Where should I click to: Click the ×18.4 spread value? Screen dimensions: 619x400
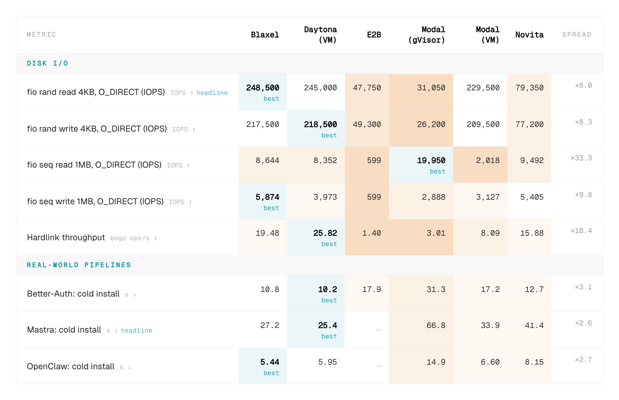(x=581, y=231)
